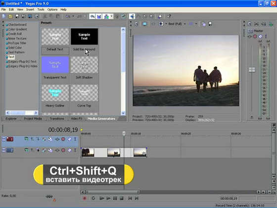277x208 pixels.
Task: Open the undo history dropdown arrow
Action: (73, 16)
